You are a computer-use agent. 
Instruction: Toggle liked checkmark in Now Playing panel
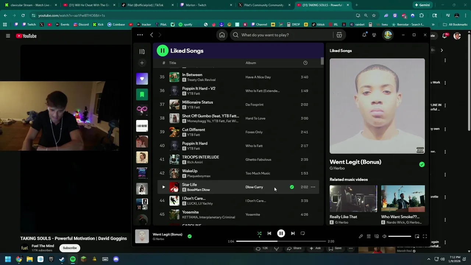[x=422, y=165]
